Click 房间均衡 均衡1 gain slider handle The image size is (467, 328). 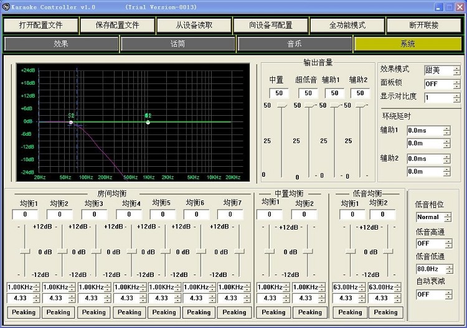[x=25, y=251]
